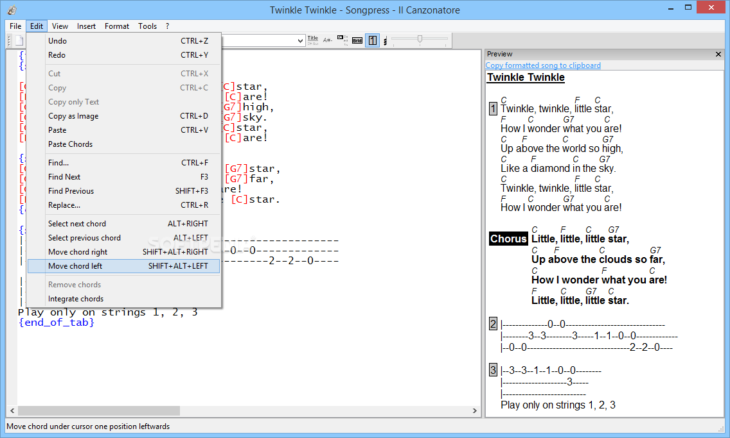730x438 pixels.
Task: Click the scroll right arrow in editor
Action: pos(474,410)
